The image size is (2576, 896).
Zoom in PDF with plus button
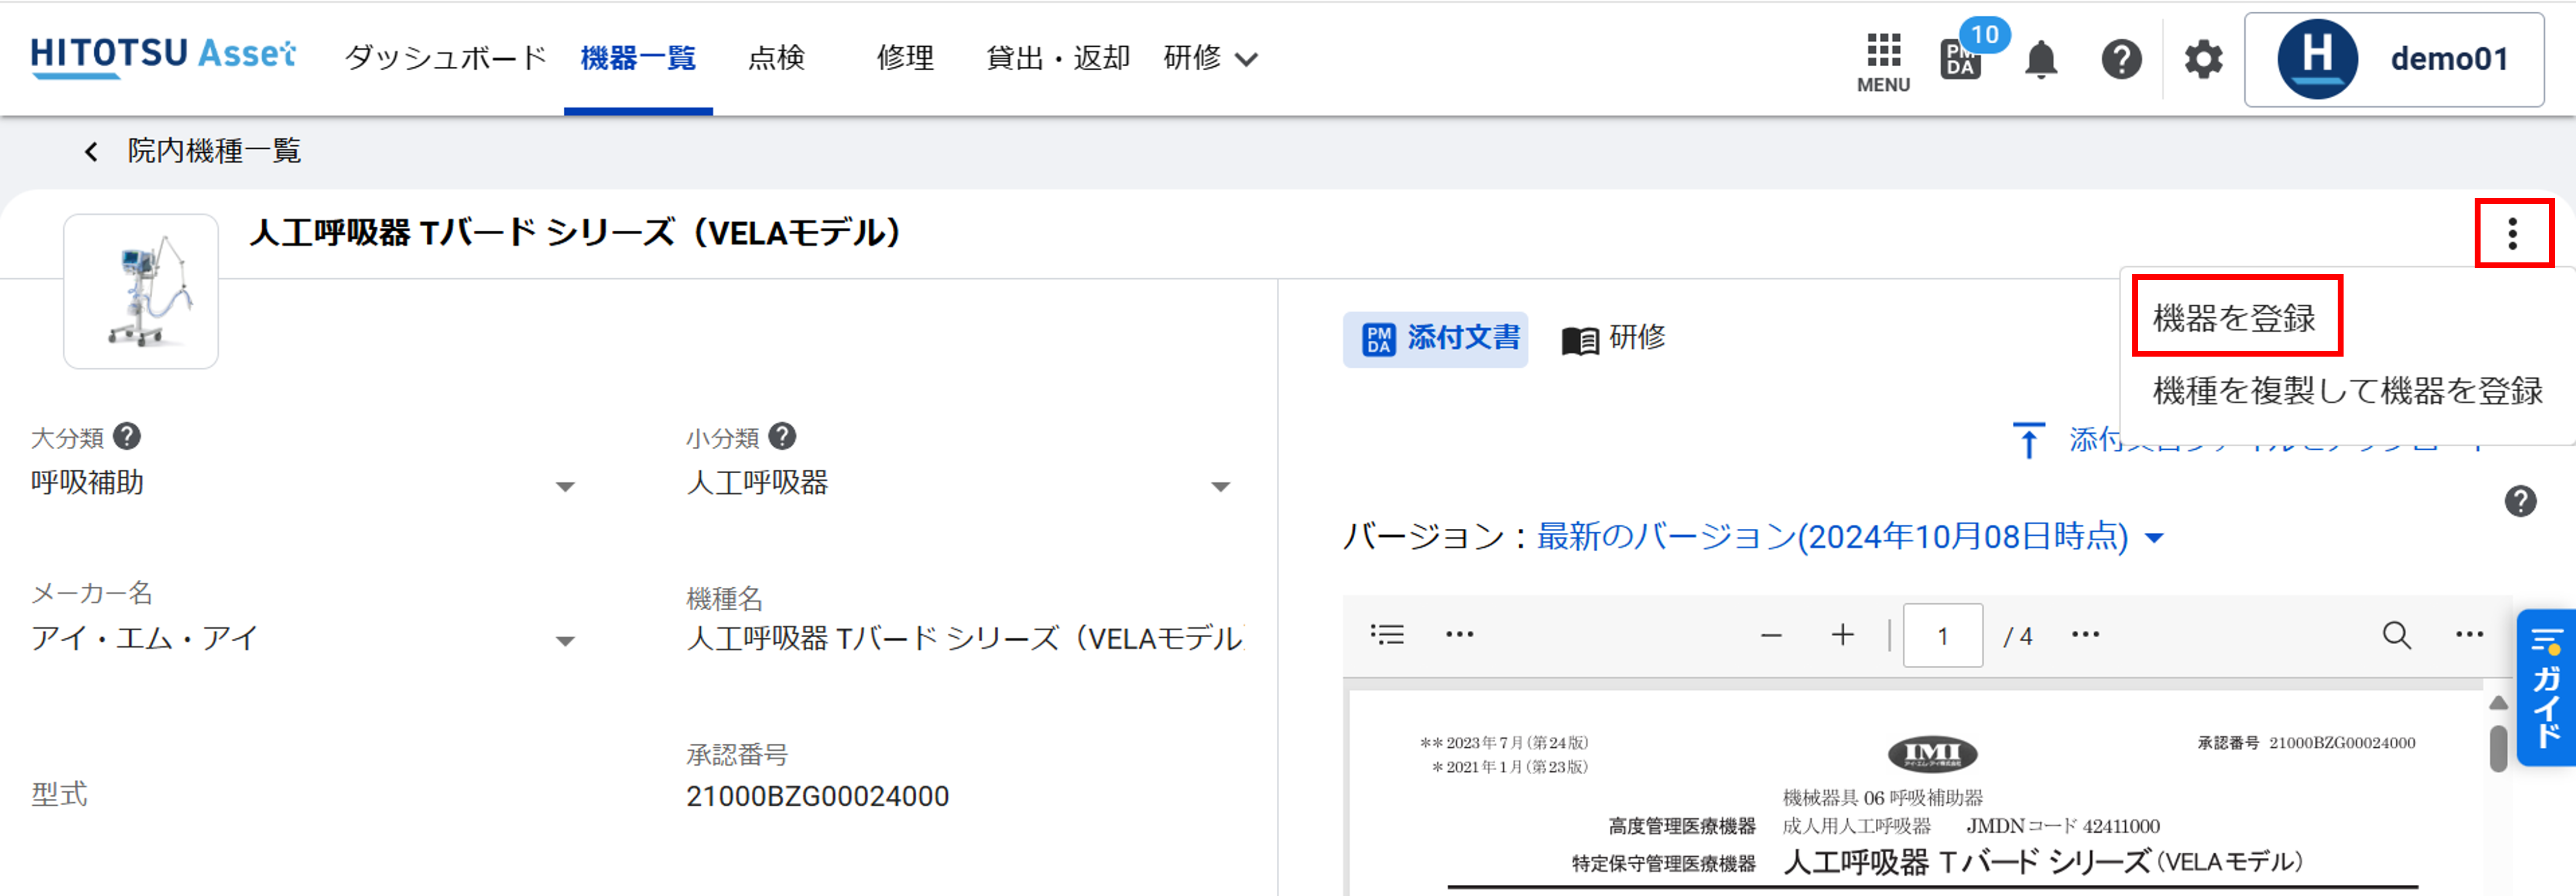pyautogui.click(x=1842, y=635)
